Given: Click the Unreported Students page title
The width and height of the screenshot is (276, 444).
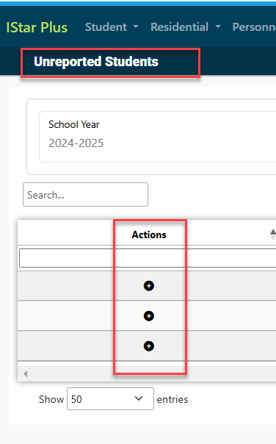Looking at the screenshot, I should tap(96, 62).
